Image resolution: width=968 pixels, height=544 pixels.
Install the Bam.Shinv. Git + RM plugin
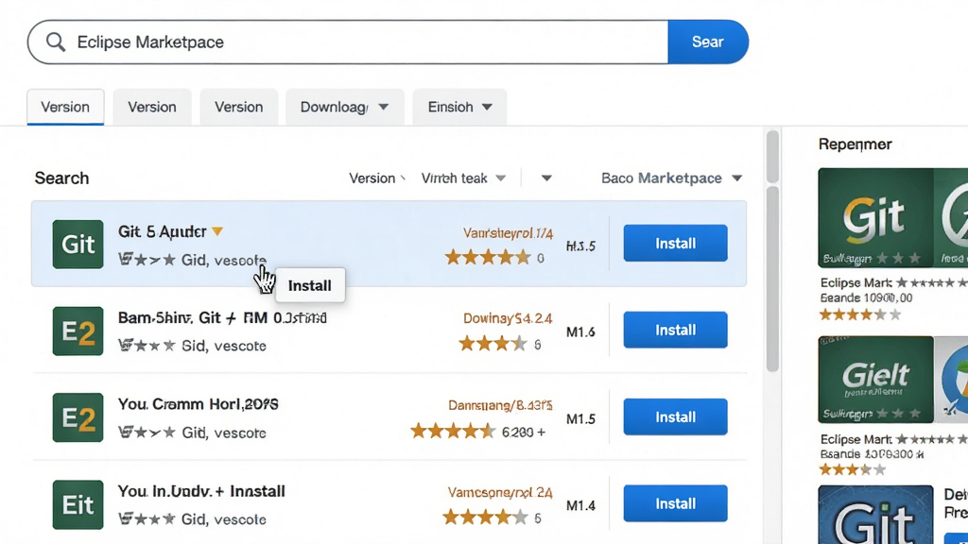pyautogui.click(x=675, y=330)
